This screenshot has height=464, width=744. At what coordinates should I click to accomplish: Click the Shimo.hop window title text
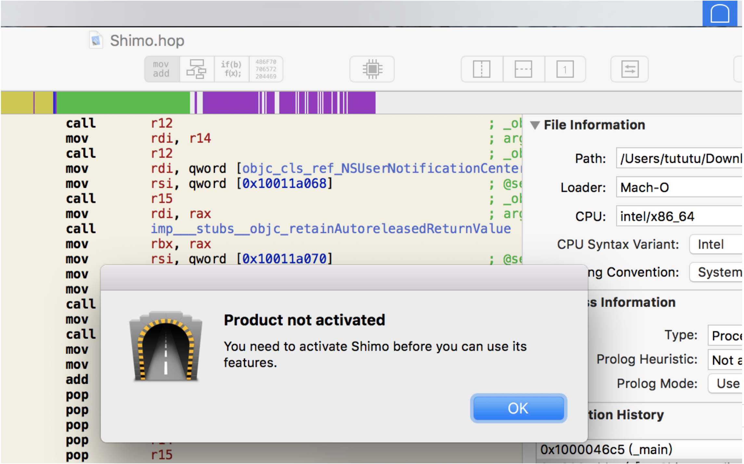pyautogui.click(x=147, y=41)
